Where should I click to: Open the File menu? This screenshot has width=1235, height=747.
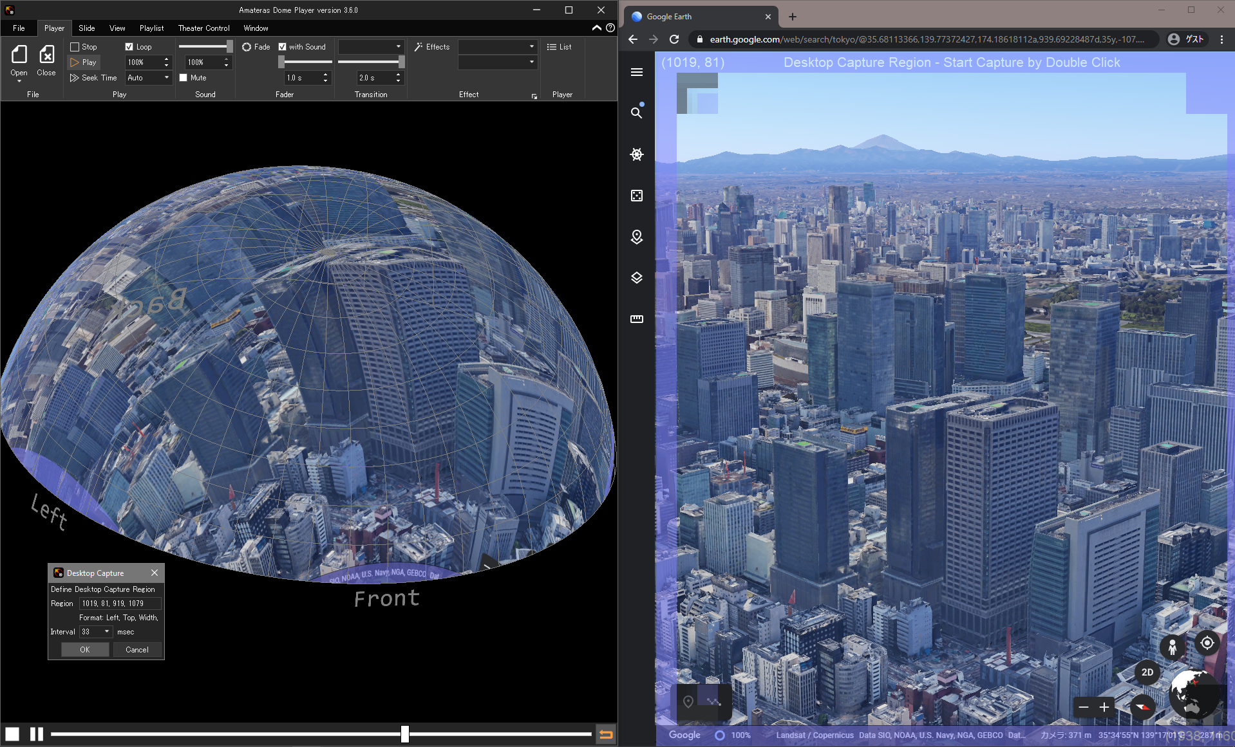click(x=19, y=28)
